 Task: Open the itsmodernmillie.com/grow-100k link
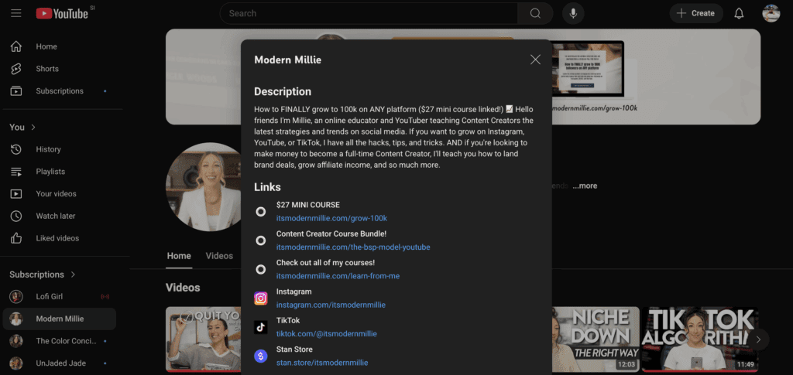pyautogui.click(x=331, y=218)
